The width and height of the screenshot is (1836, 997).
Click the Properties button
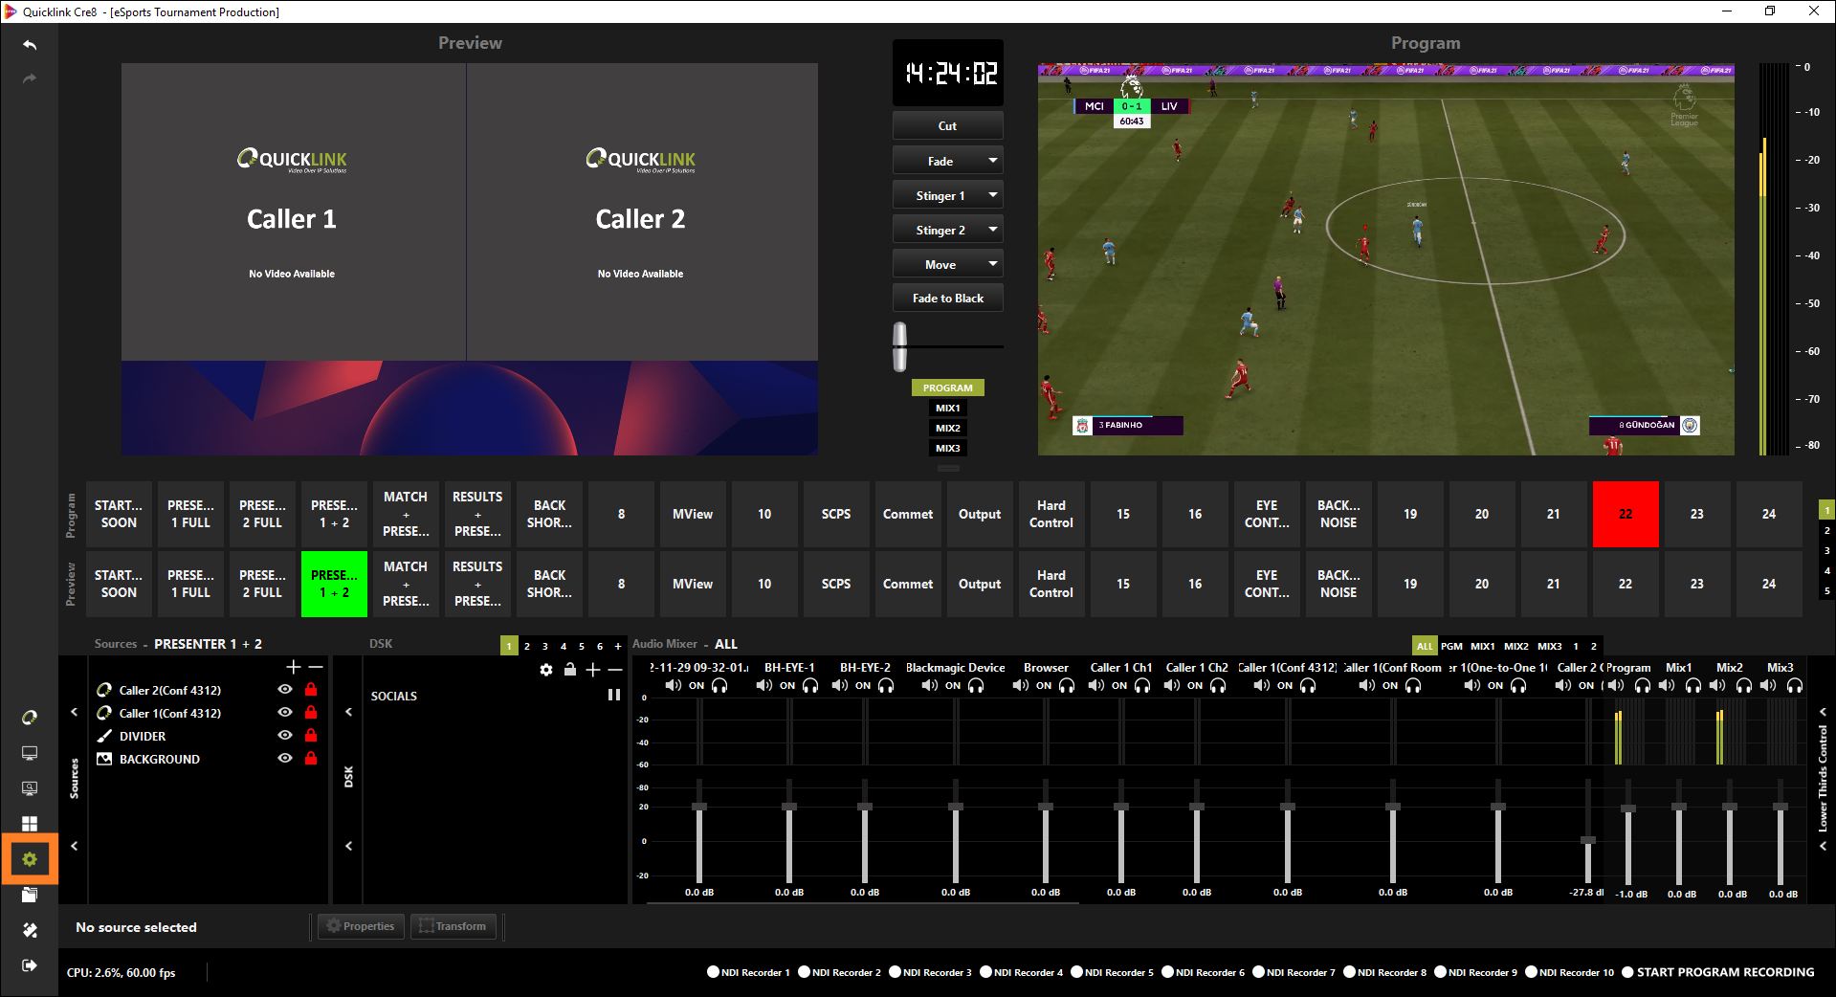(x=360, y=926)
